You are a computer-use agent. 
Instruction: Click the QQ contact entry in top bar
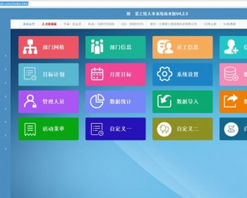point(132,24)
